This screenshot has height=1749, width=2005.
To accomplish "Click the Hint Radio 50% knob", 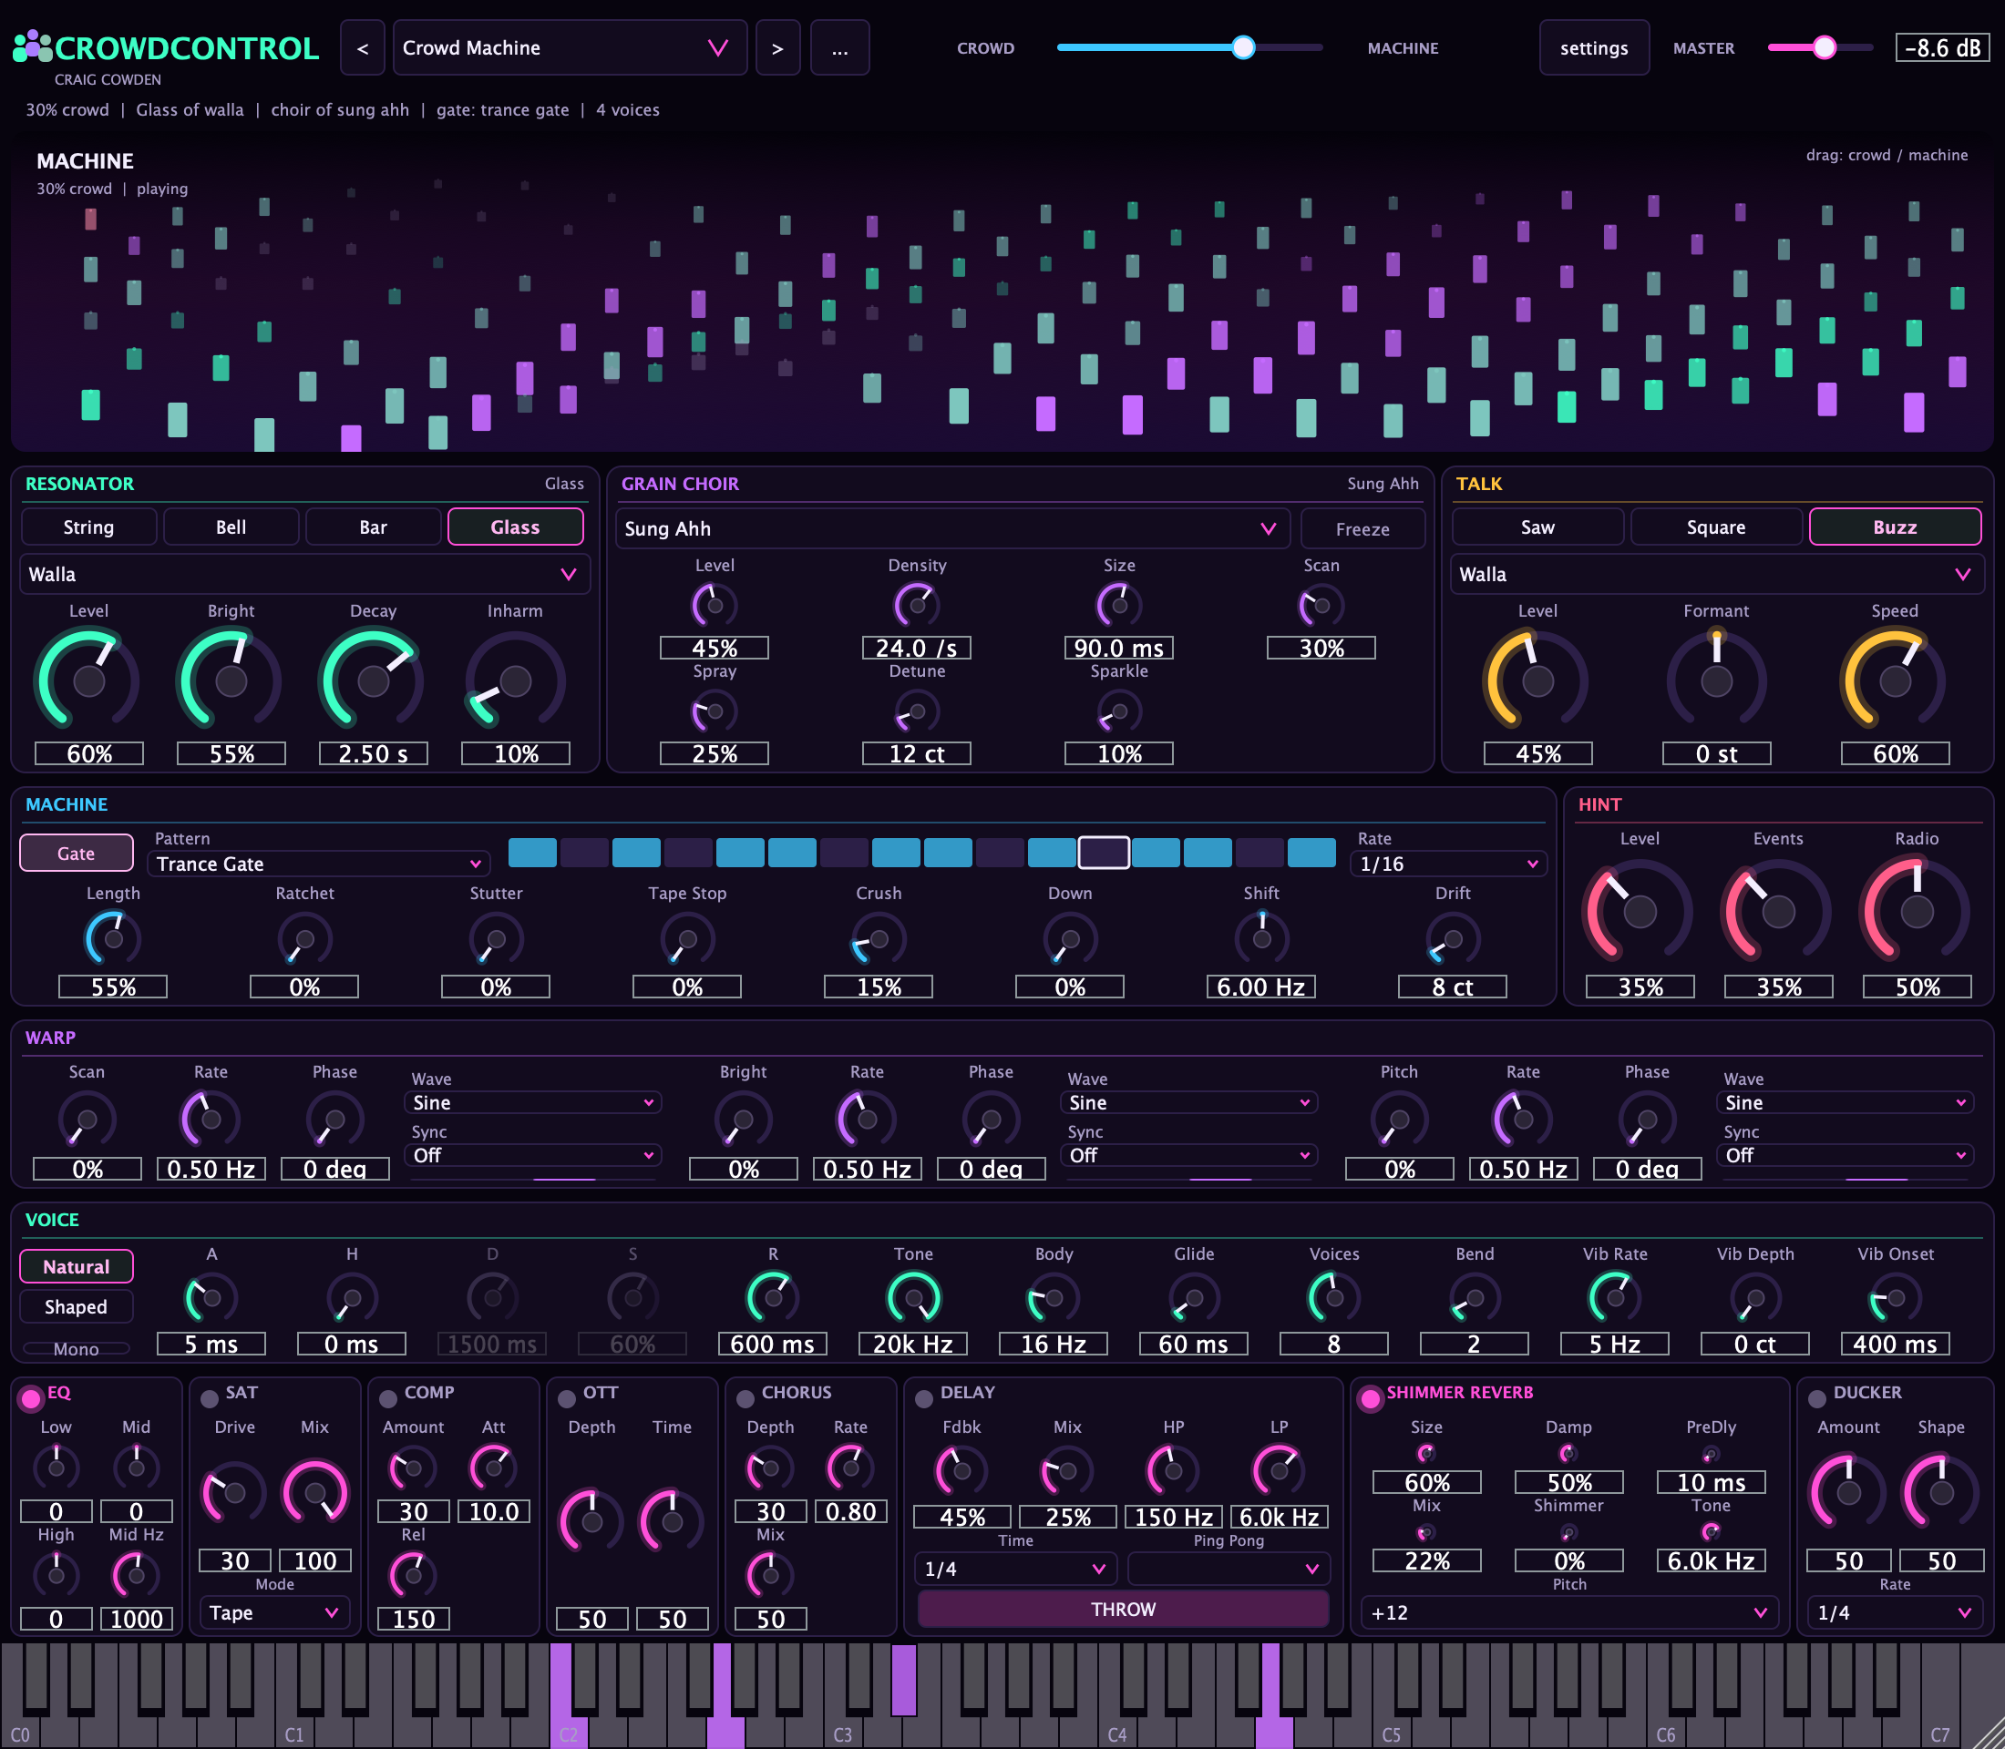I will 1916,911.
